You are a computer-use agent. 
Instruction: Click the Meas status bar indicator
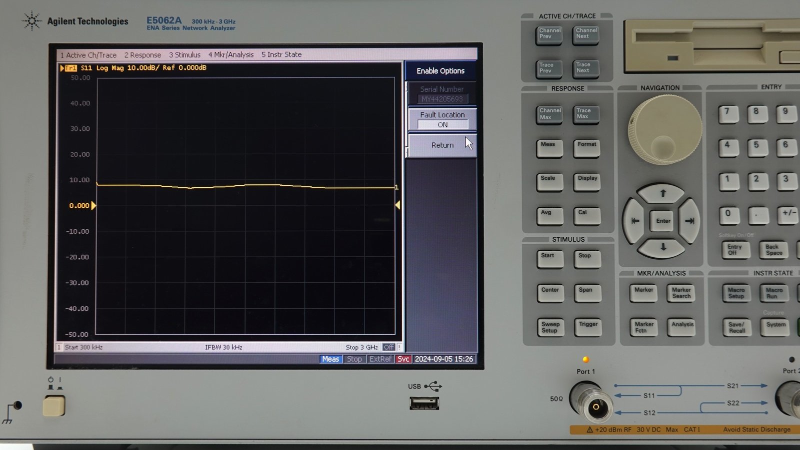(330, 359)
